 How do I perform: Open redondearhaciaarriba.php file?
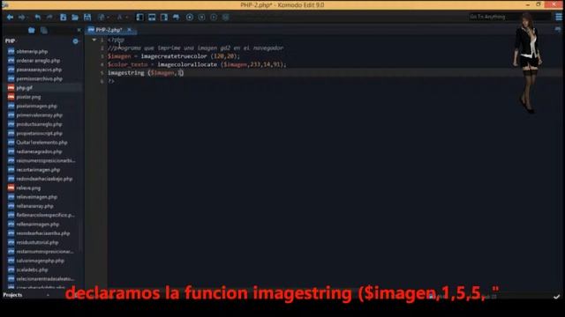(43, 233)
